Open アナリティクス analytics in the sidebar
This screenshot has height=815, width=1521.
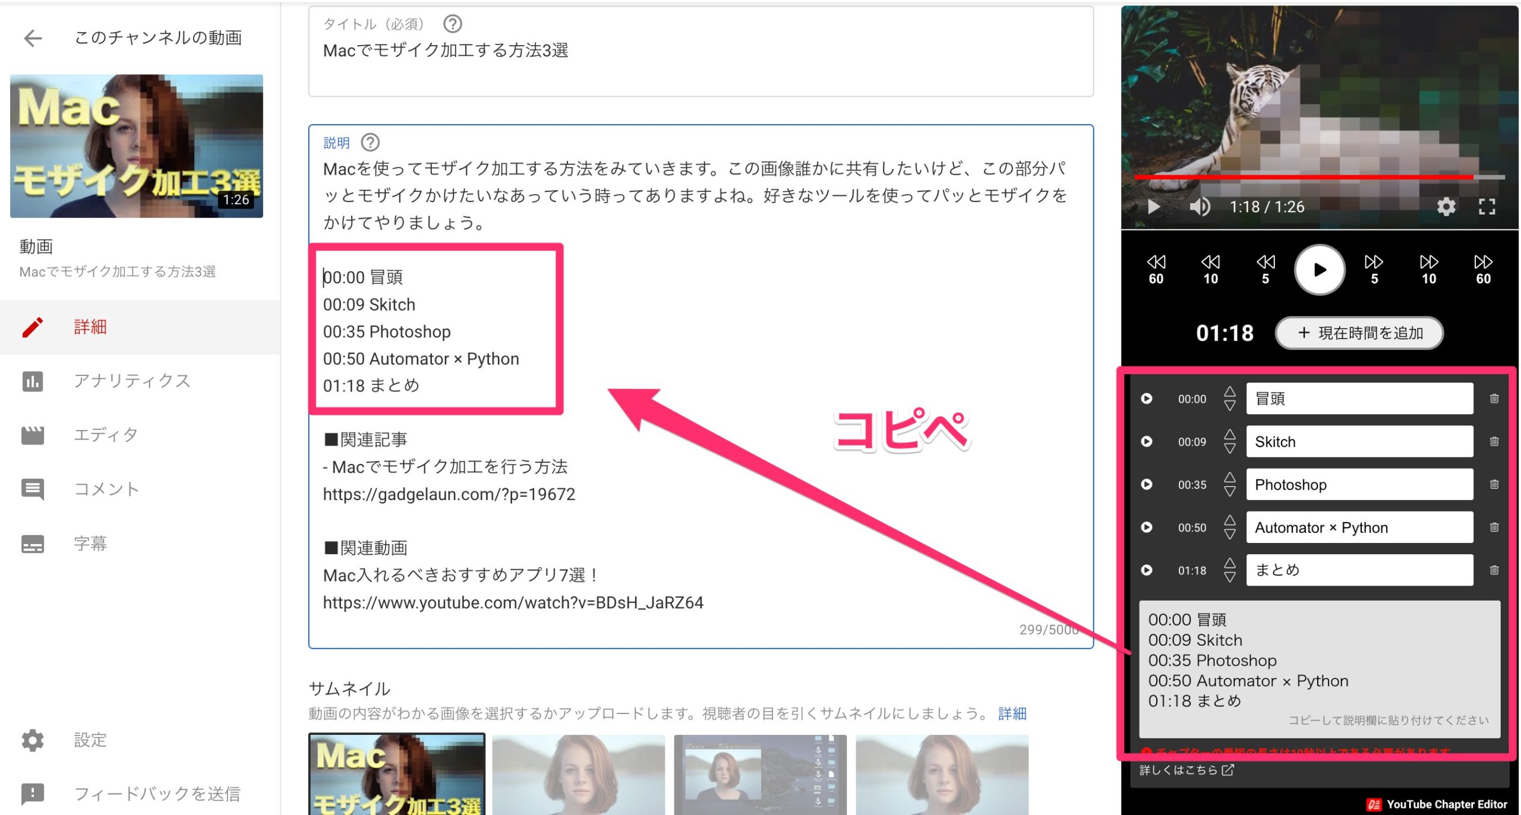coord(140,381)
